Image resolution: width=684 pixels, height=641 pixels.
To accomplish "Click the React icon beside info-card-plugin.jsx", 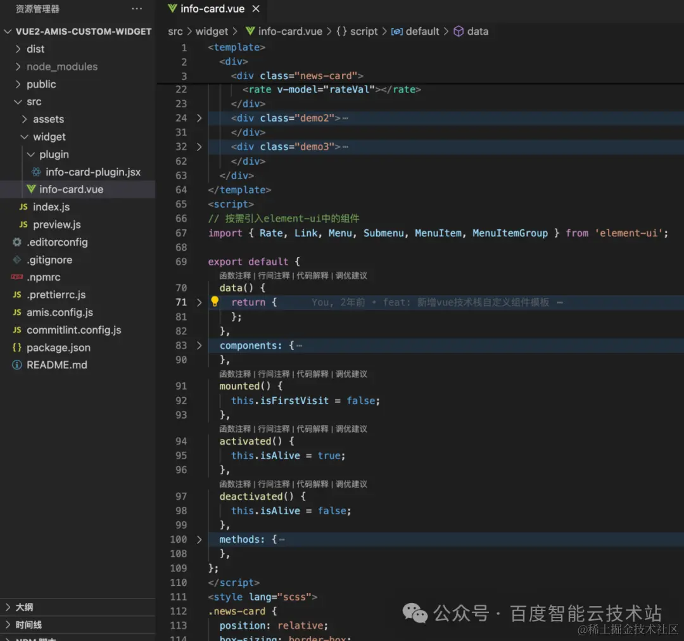I will (37, 172).
